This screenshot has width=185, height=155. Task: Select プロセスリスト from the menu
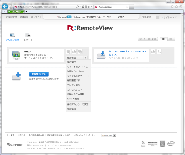[x=79, y=89]
